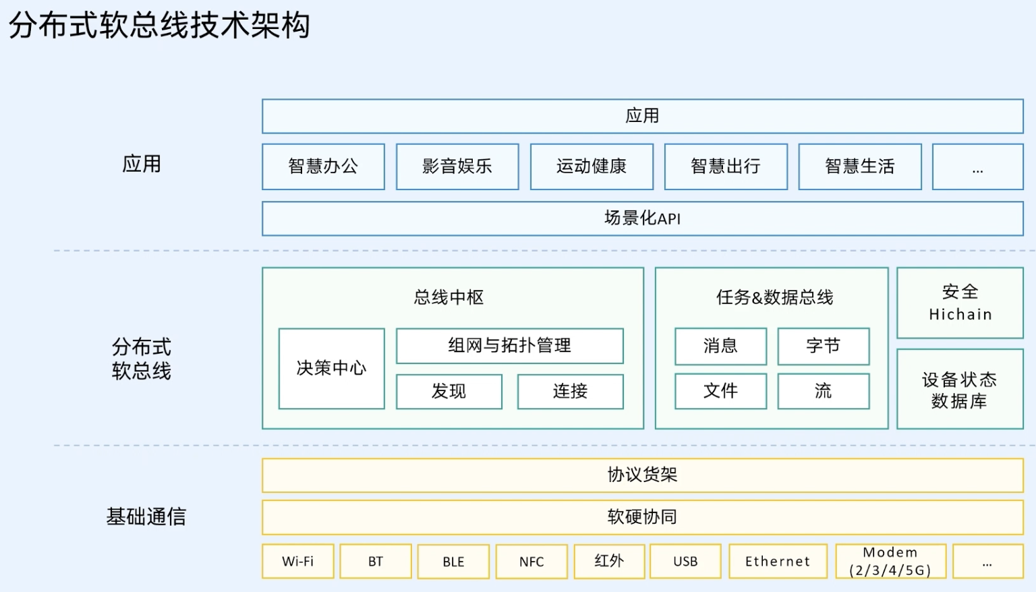Select the USB box

click(686, 562)
